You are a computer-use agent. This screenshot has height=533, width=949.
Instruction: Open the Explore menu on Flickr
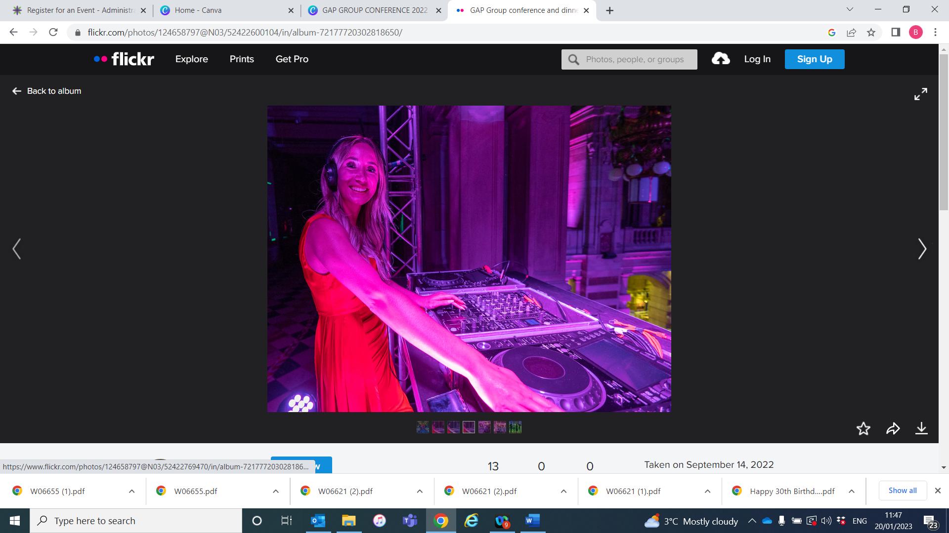(191, 59)
